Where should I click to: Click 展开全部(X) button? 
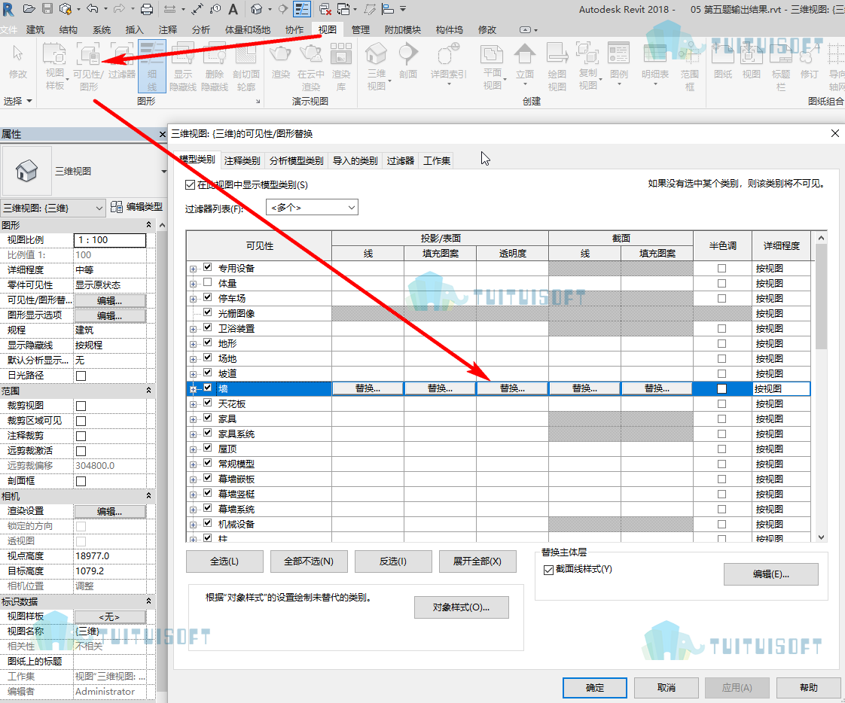[x=477, y=561]
